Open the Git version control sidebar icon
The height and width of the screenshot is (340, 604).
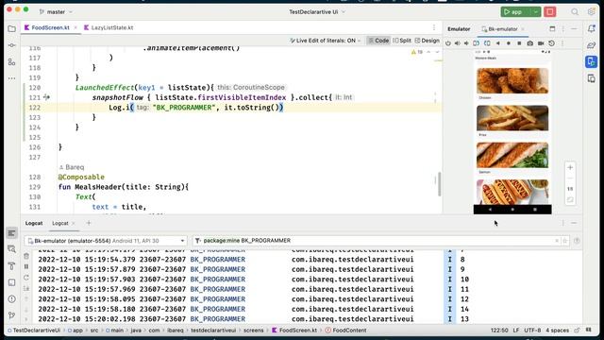pyautogui.click(x=12, y=315)
